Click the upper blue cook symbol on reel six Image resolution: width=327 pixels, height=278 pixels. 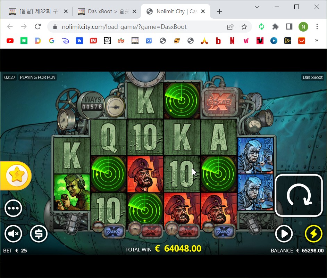coord(255,155)
